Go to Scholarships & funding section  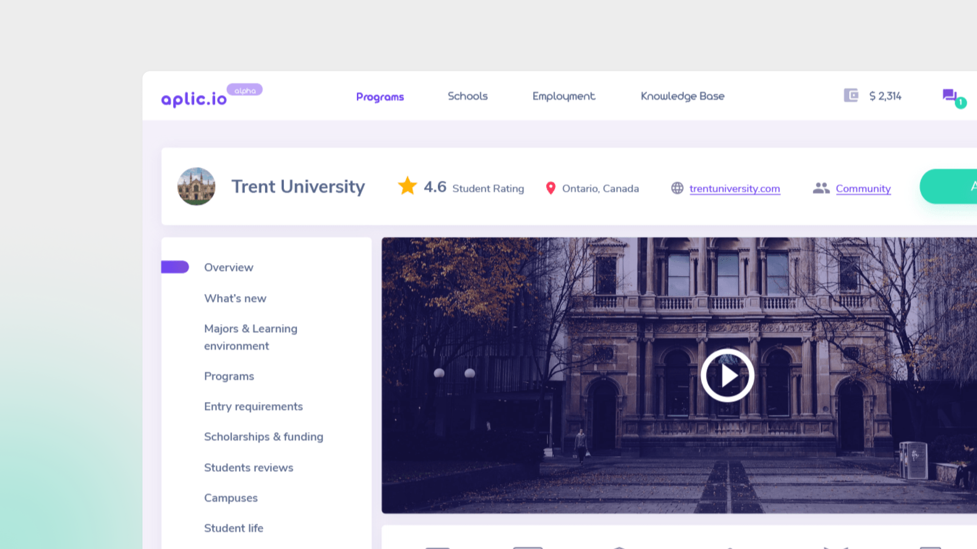[264, 436]
